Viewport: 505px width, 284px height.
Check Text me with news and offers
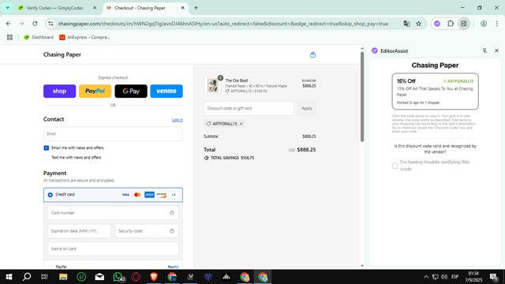[47, 158]
